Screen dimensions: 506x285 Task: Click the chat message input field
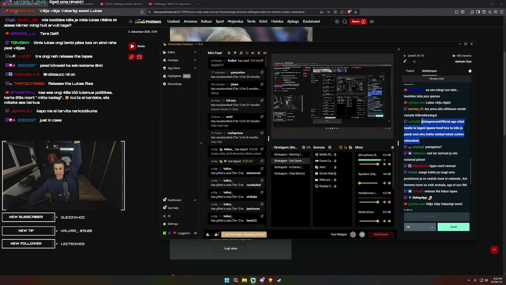436,216
